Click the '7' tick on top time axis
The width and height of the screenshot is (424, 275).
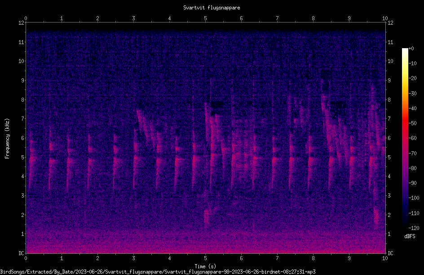[277, 18]
